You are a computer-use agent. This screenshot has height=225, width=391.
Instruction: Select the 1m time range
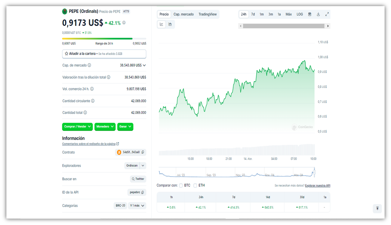click(262, 14)
